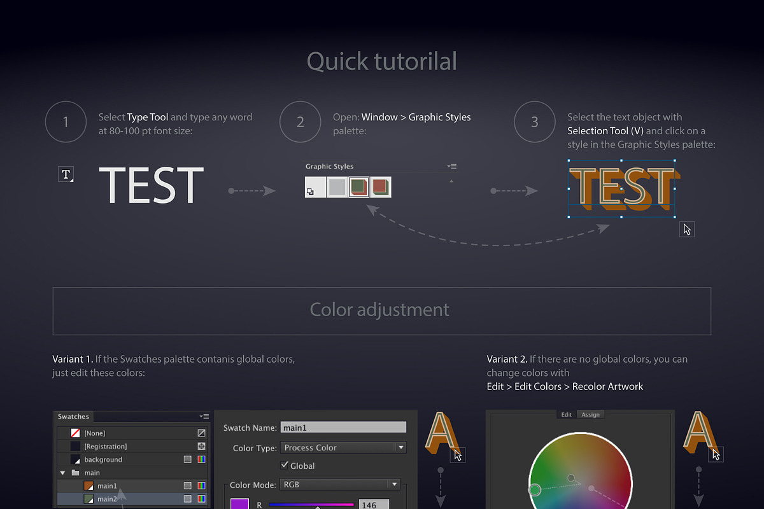Viewport: 764px width, 509px height.
Task: Click the R channel slider
Action: 311,505
